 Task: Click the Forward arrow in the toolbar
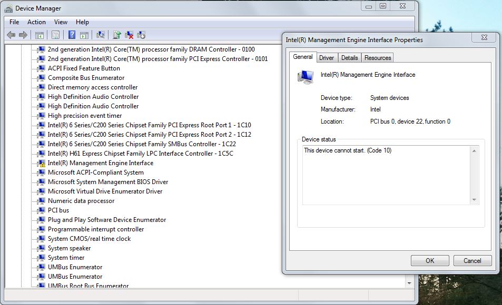click(x=23, y=35)
